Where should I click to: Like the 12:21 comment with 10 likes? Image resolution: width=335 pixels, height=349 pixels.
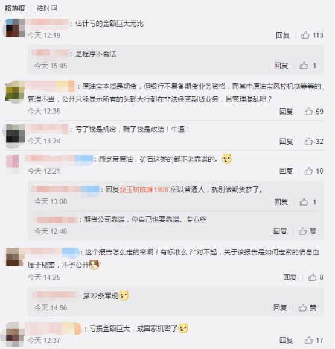click(x=308, y=171)
